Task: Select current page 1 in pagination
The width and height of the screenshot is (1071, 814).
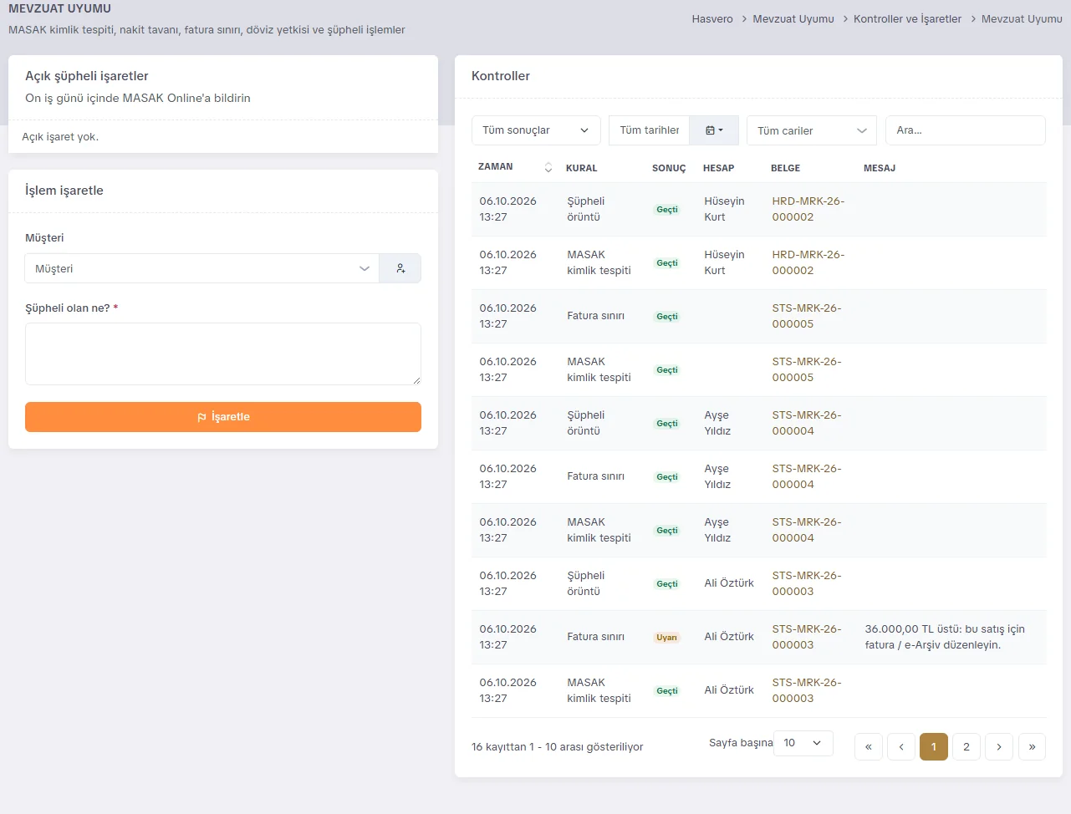Action: (934, 746)
